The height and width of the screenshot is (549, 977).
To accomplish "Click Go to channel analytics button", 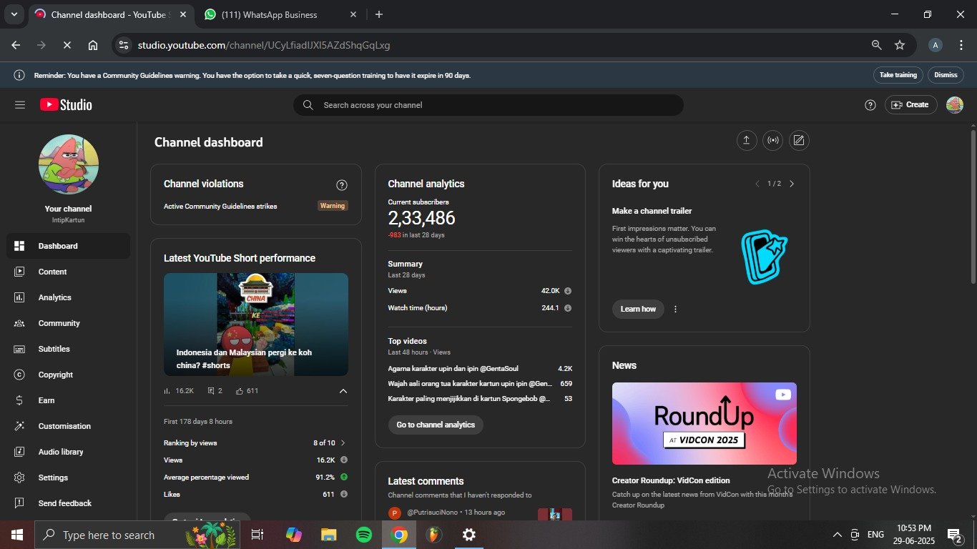I will pos(436,425).
